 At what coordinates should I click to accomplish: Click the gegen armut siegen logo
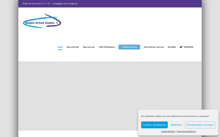42,20
